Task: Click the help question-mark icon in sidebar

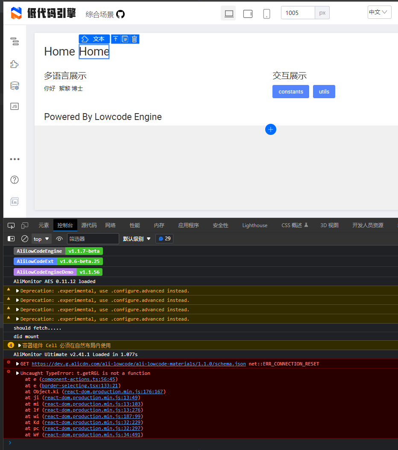Action: point(15,180)
